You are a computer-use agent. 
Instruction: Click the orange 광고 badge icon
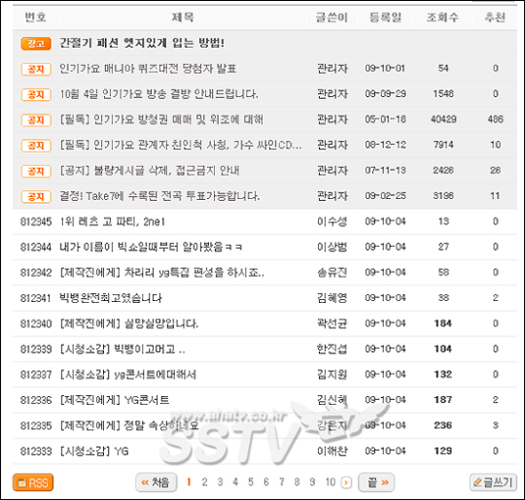pyautogui.click(x=36, y=44)
